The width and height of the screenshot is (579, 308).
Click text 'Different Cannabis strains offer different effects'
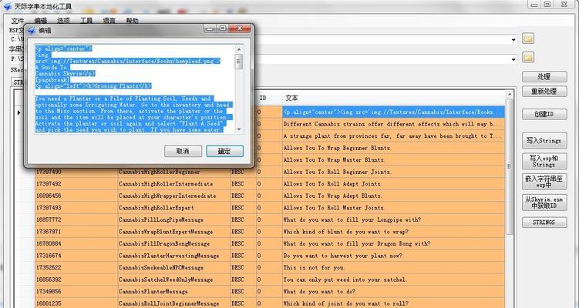362,124
